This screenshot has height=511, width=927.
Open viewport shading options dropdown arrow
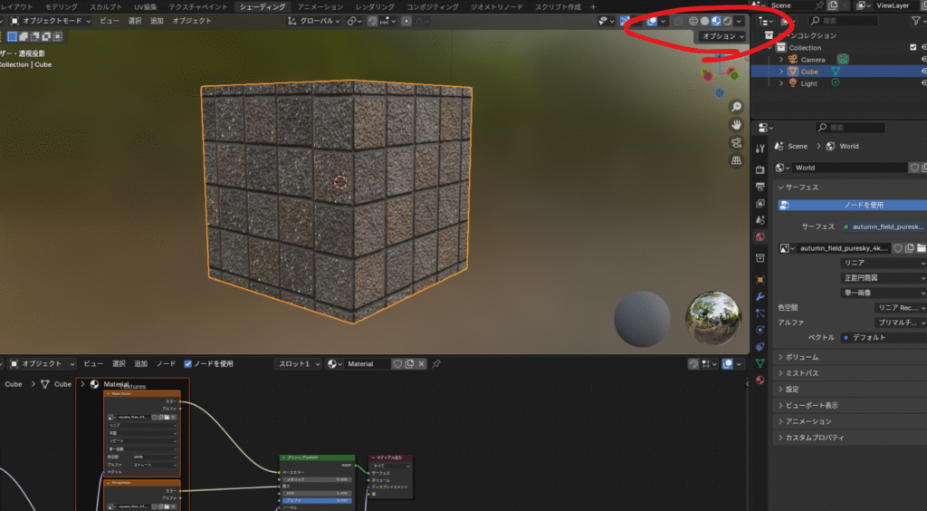(x=739, y=21)
